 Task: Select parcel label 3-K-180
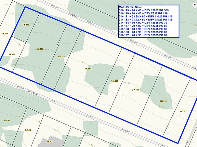click(12, 54)
